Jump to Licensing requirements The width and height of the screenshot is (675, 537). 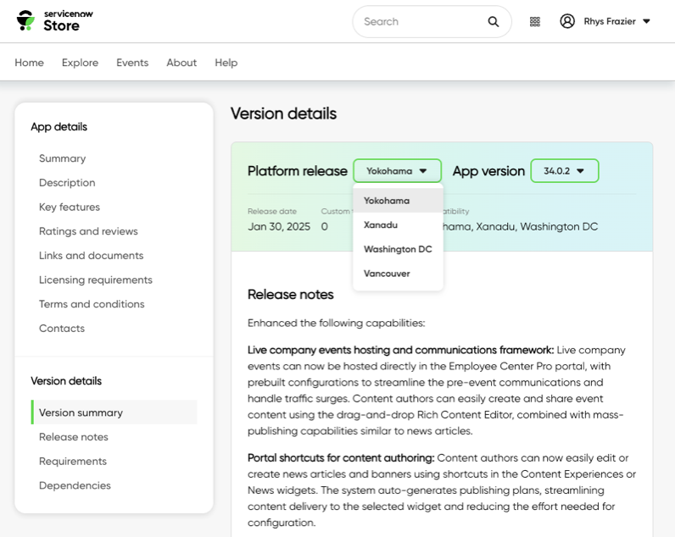tap(96, 280)
